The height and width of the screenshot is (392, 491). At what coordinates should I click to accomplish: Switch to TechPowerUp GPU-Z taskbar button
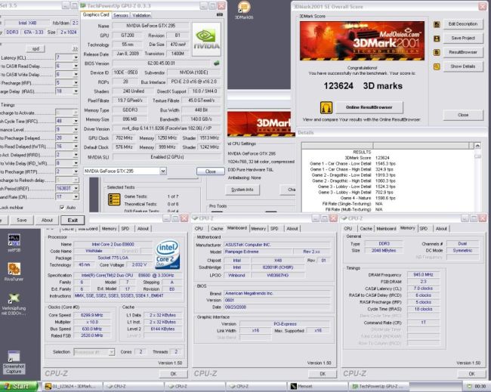(x=379, y=387)
